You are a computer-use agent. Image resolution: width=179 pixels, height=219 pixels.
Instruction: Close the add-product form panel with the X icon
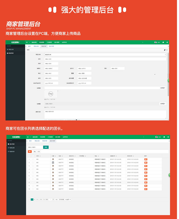167,50
